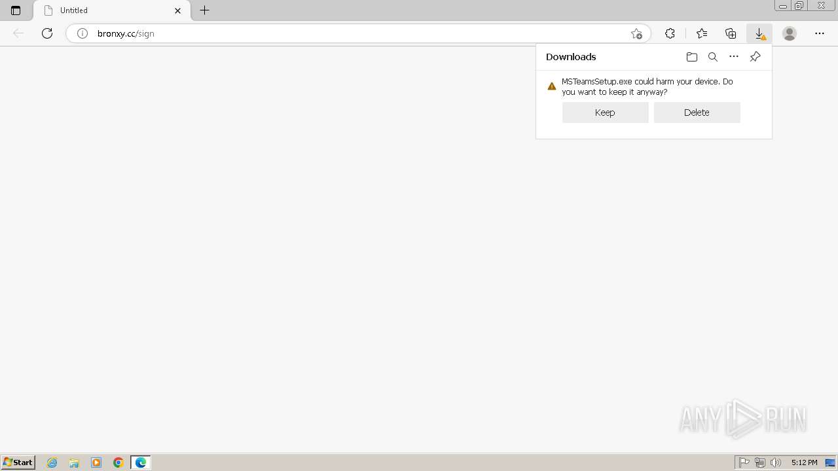This screenshot has height=471, width=838.
Task: Pin the Downloads panel
Action: (755, 57)
